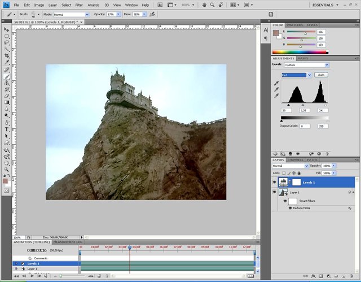Click the white point eyedropper in Levels

[x=276, y=96]
